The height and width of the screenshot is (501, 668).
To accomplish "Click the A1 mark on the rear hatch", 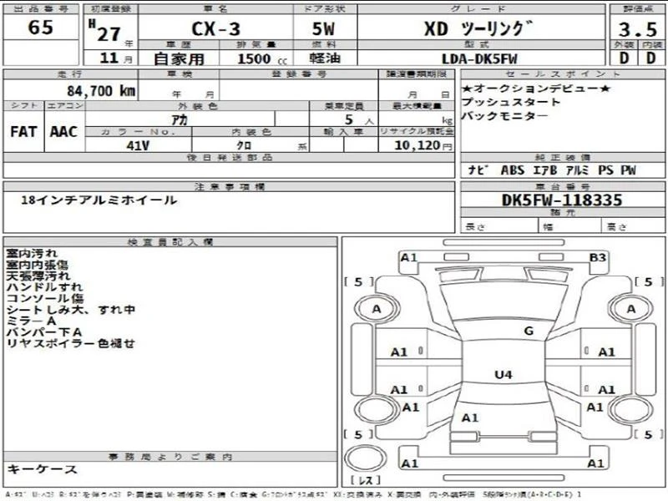I will (470, 418).
